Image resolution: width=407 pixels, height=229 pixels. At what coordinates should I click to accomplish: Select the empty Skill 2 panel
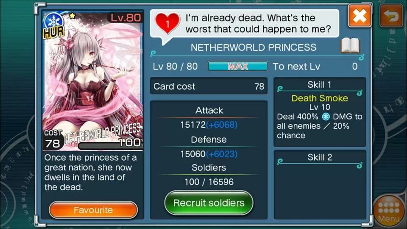[320, 184]
